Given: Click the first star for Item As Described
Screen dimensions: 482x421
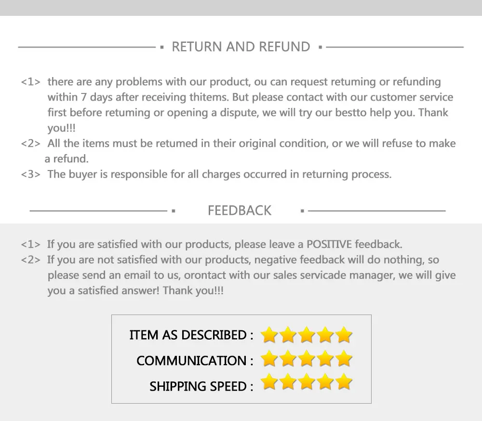Looking at the screenshot, I should (269, 335).
